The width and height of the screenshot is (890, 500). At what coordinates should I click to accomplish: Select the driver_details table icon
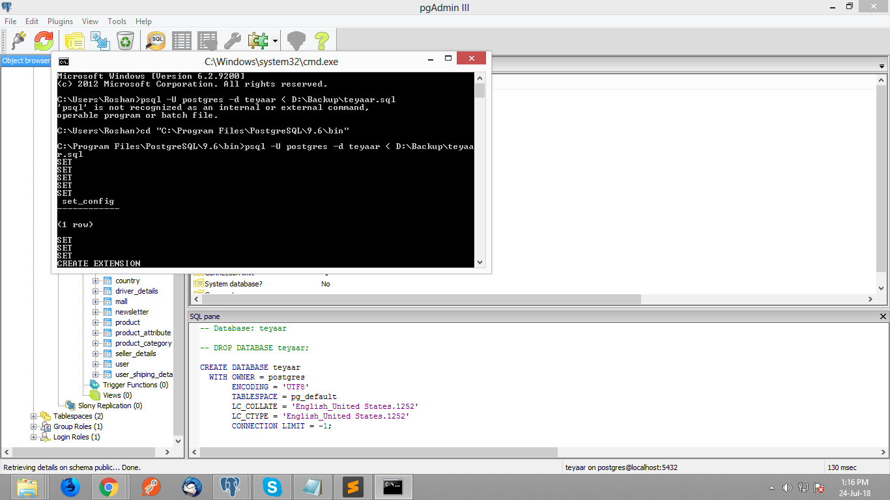(x=108, y=291)
